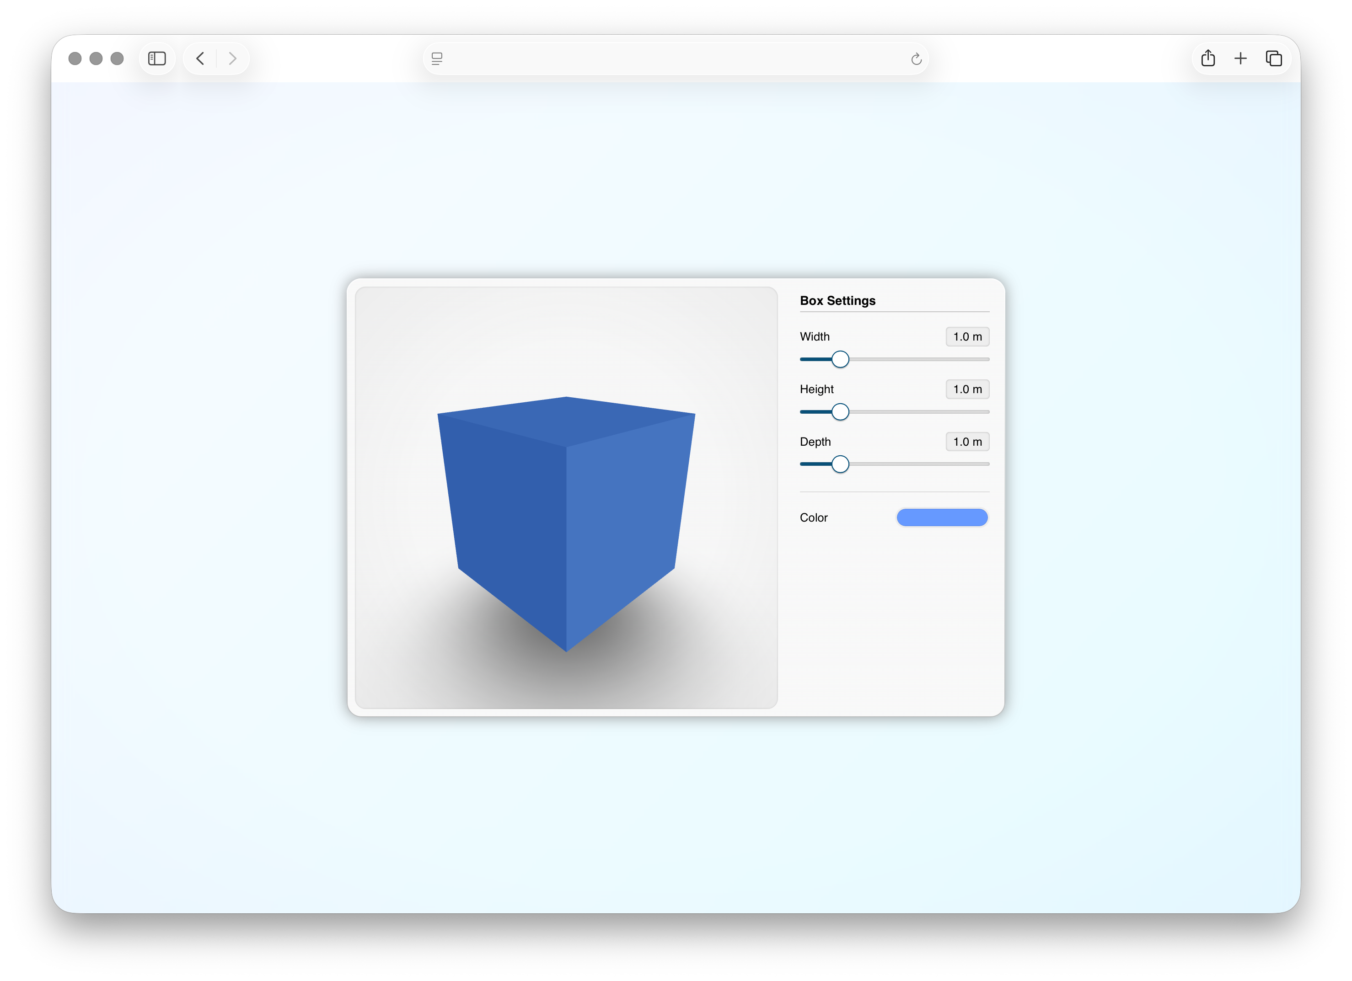Open the share icon in toolbar
Viewport: 1352px width, 981px height.
(1208, 59)
